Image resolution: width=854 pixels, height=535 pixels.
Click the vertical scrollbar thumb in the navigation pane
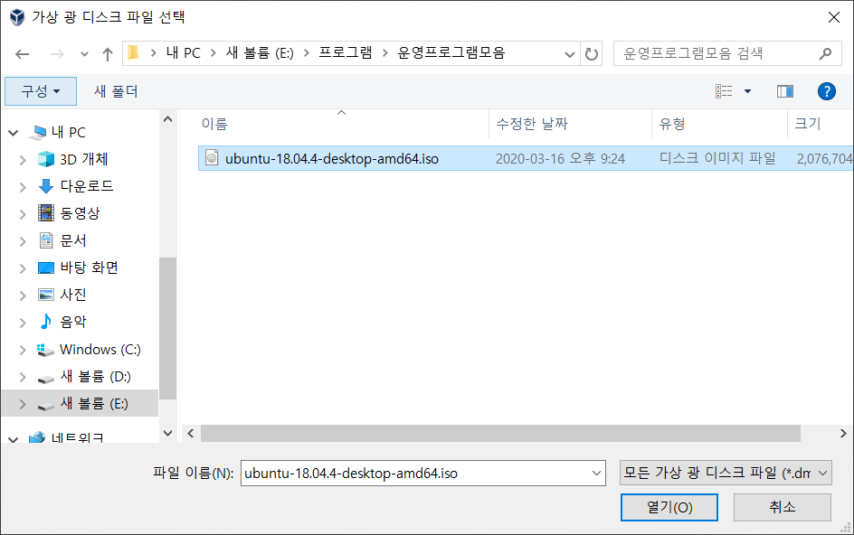pyautogui.click(x=167, y=328)
